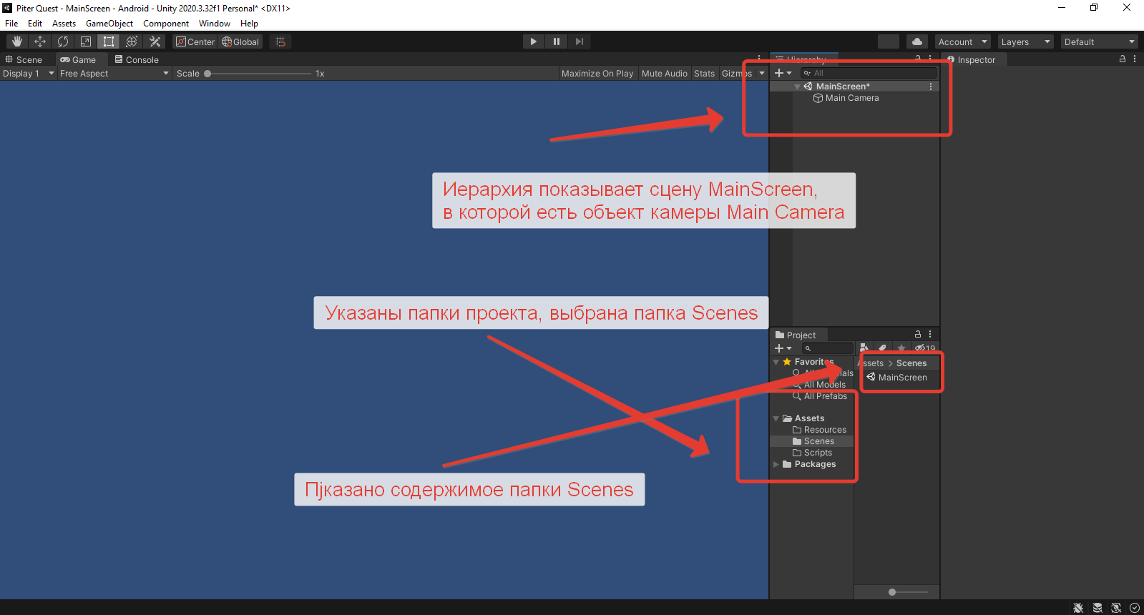
Task: Collapse Assets folder tree
Action: tap(776, 418)
